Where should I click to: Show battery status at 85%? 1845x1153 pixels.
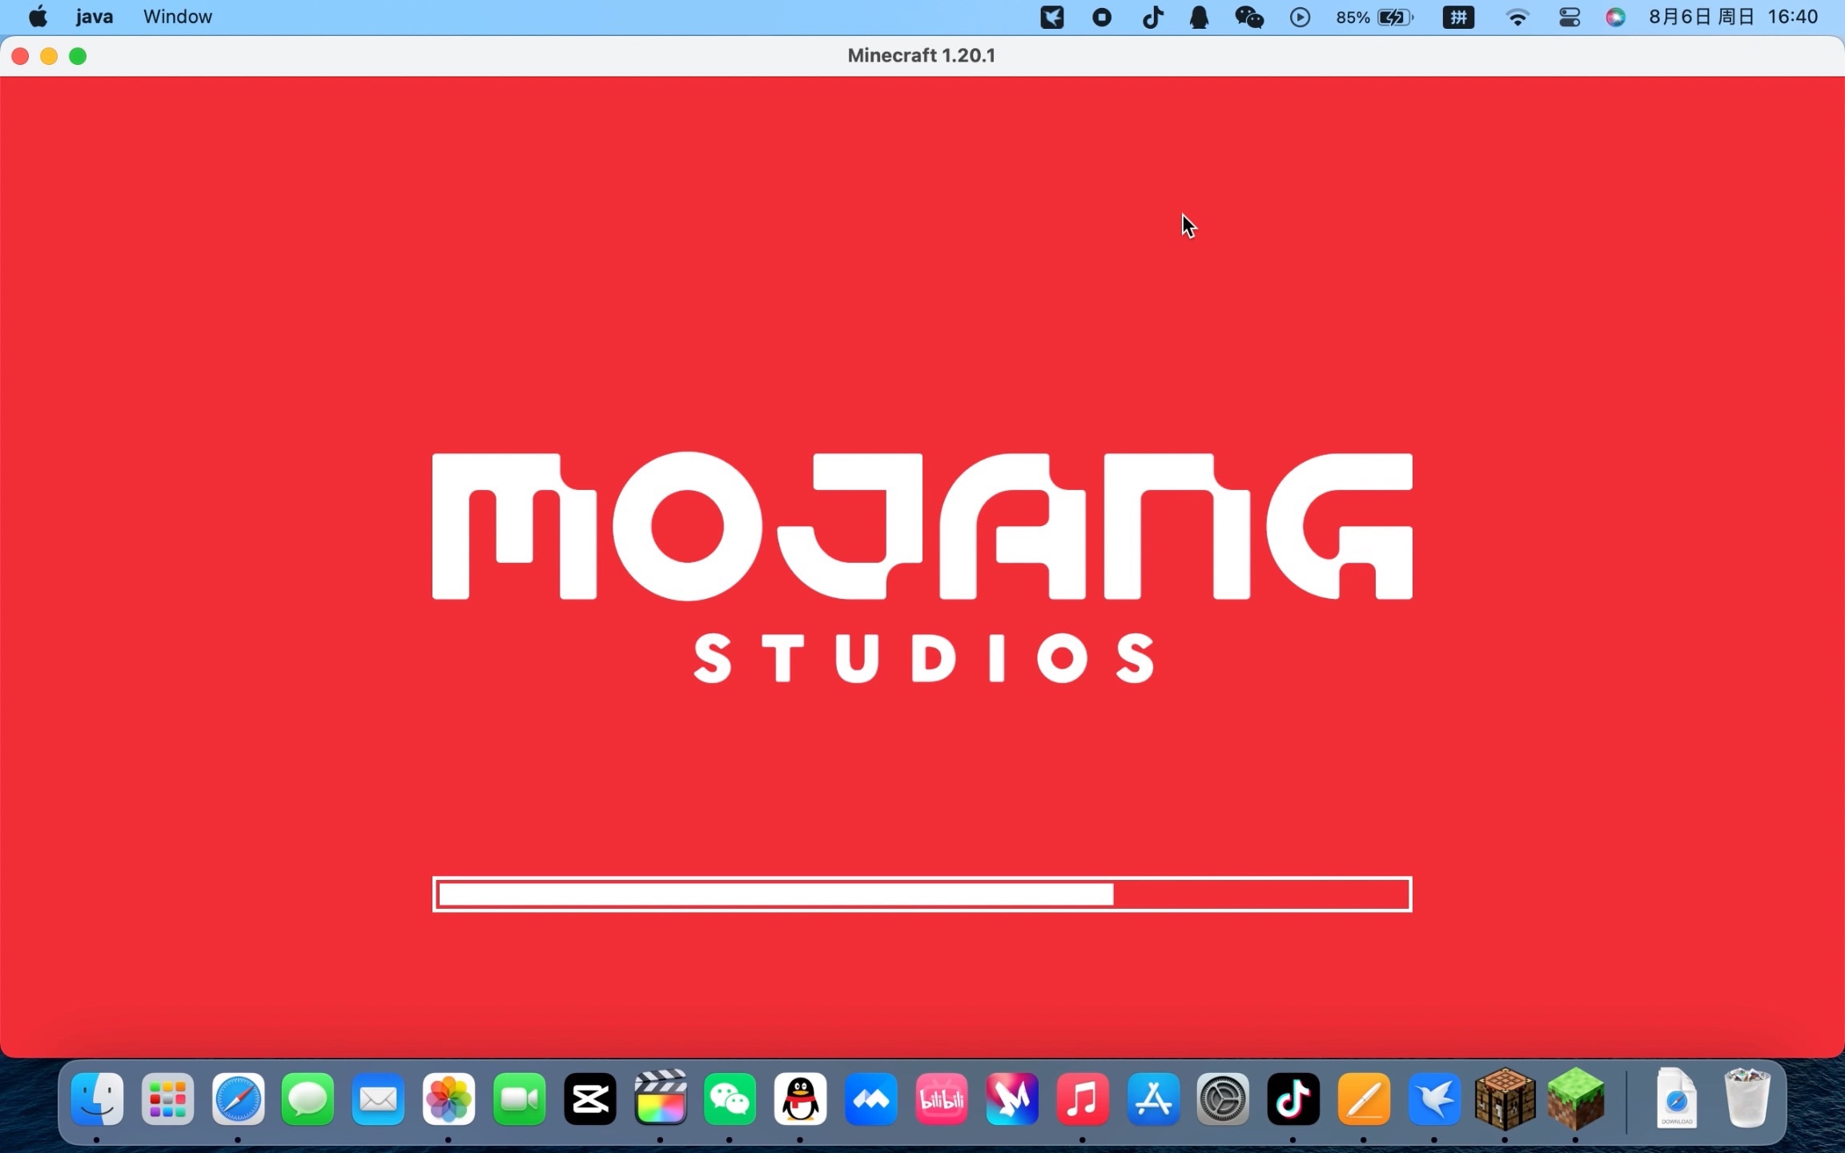pos(1375,17)
